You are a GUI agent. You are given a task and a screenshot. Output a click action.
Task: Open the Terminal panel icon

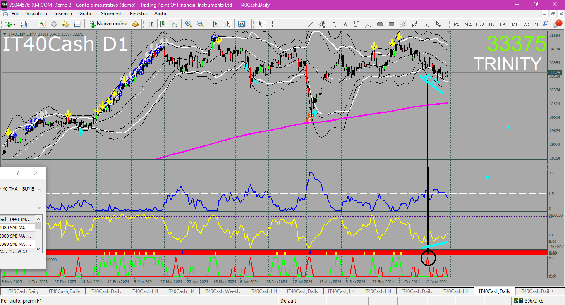pos(77,24)
